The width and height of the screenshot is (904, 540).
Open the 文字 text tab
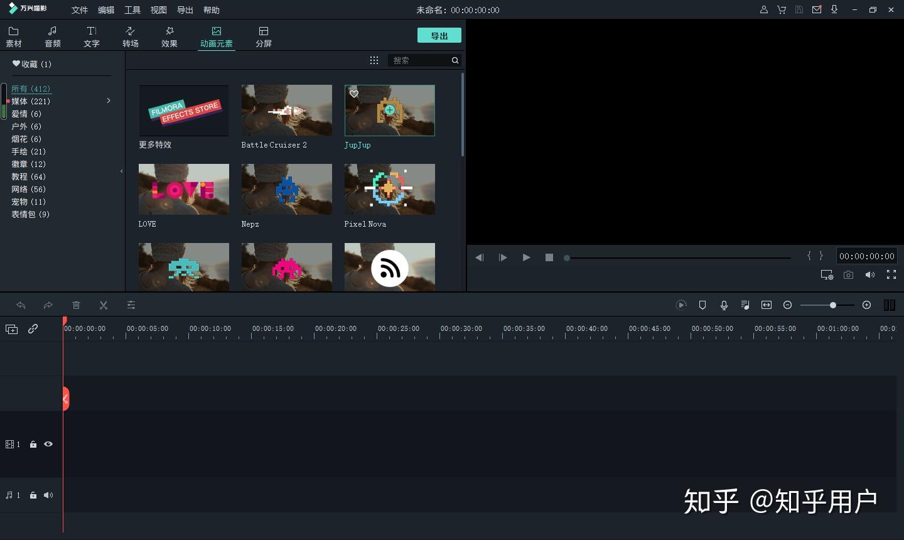point(92,37)
